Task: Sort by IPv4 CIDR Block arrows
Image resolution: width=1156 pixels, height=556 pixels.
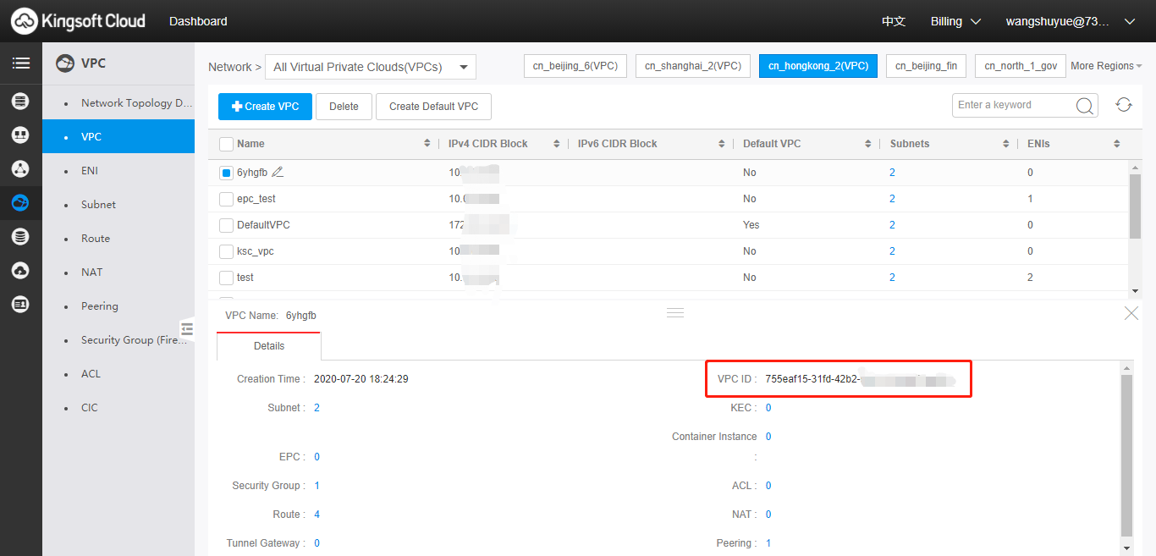Action: coord(556,144)
